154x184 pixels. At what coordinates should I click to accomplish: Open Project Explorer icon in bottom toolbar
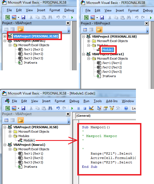[x=99, y=108]
